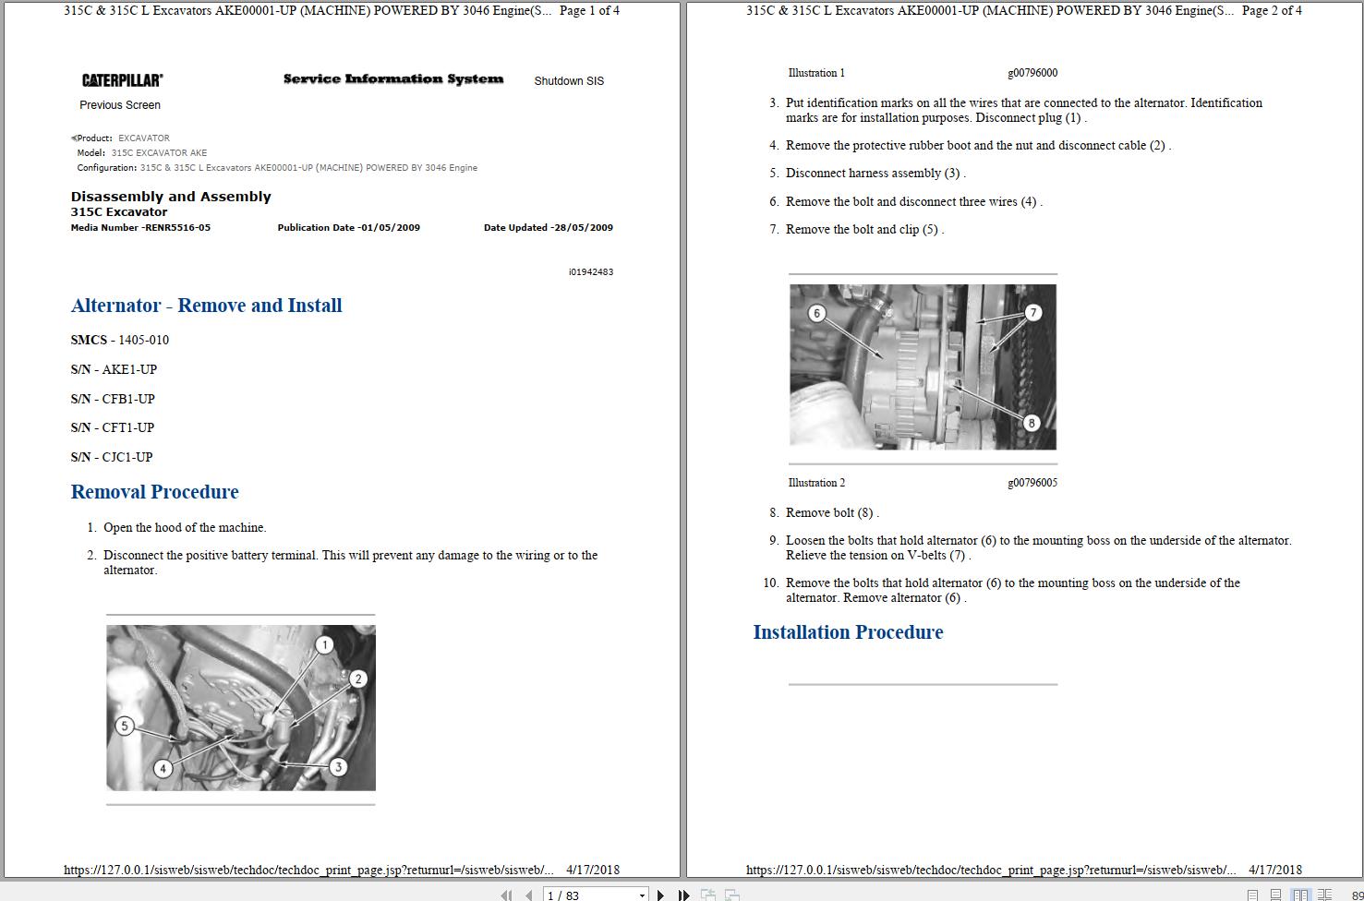Click the sisweb URL on page 1
This screenshot has height=901, width=1364.
coord(309,869)
